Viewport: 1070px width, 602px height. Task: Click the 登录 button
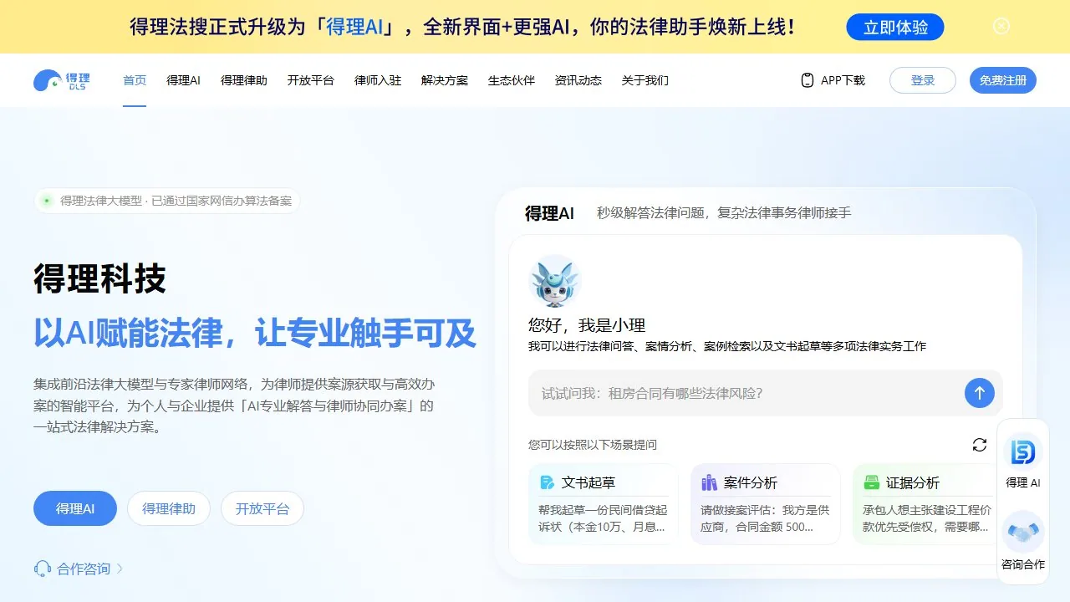point(923,80)
